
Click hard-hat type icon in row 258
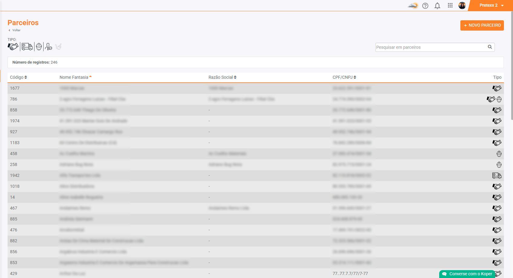(499, 164)
